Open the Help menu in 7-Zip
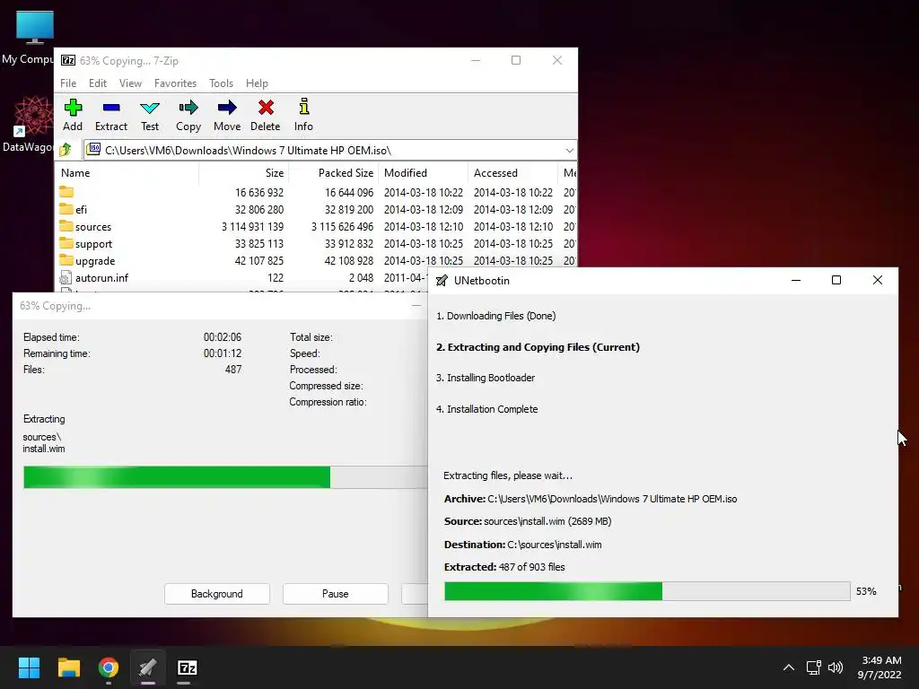This screenshot has height=689, width=919. [257, 83]
